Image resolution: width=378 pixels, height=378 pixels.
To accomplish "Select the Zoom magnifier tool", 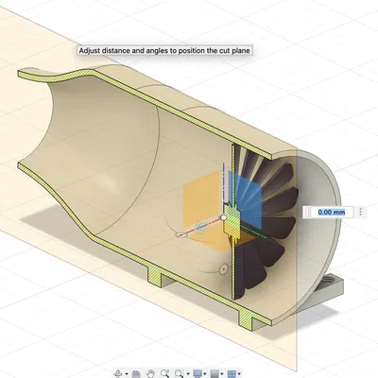I will (164, 373).
